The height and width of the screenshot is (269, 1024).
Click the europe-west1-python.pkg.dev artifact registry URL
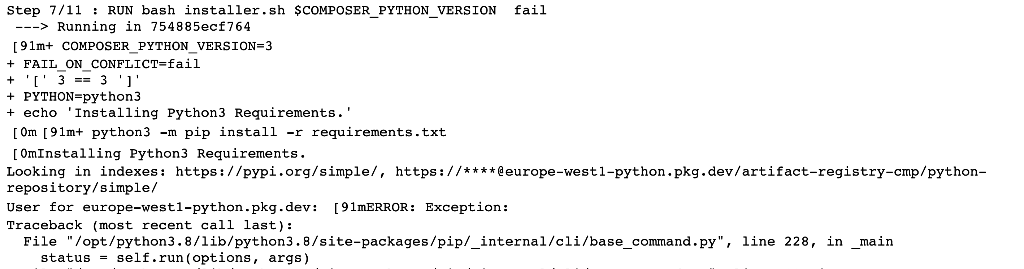click(690, 172)
